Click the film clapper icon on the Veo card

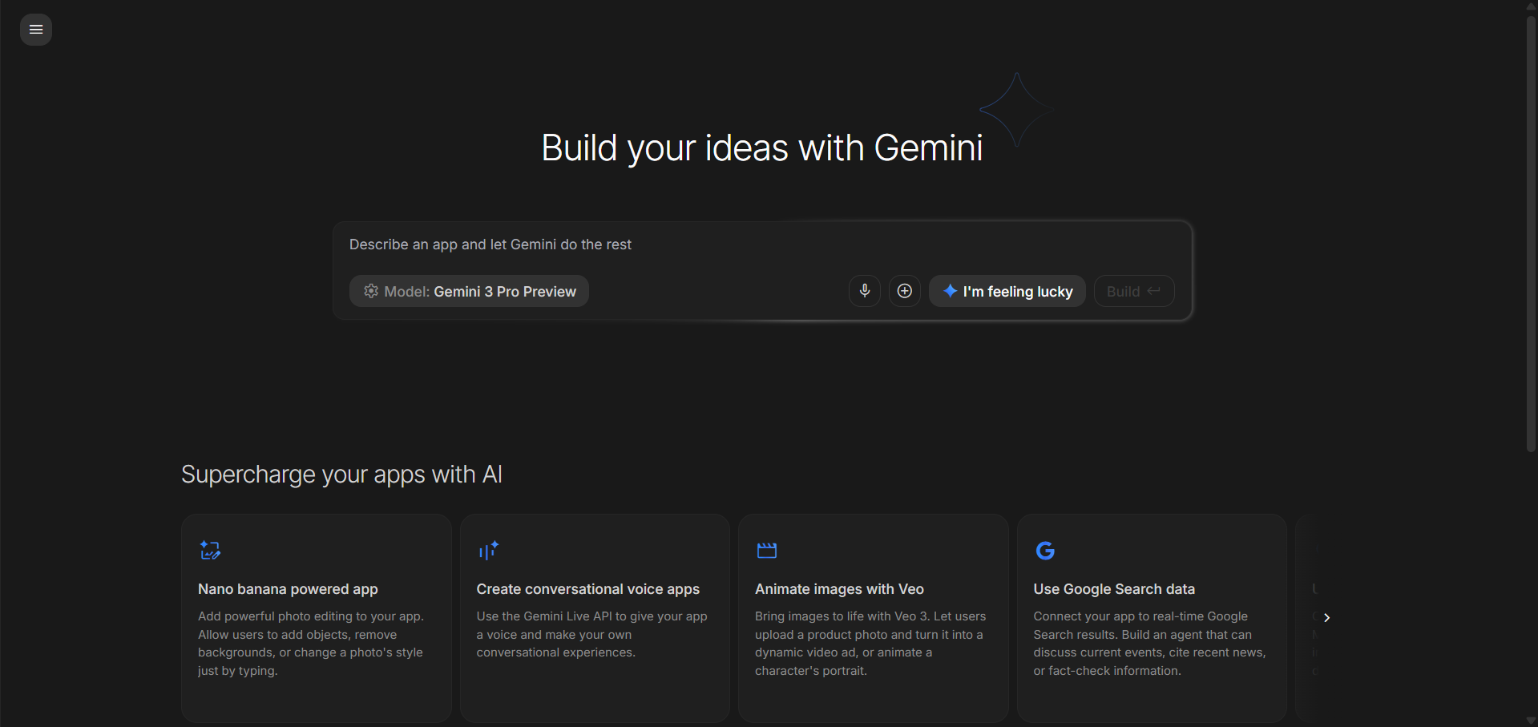(x=766, y=550)
